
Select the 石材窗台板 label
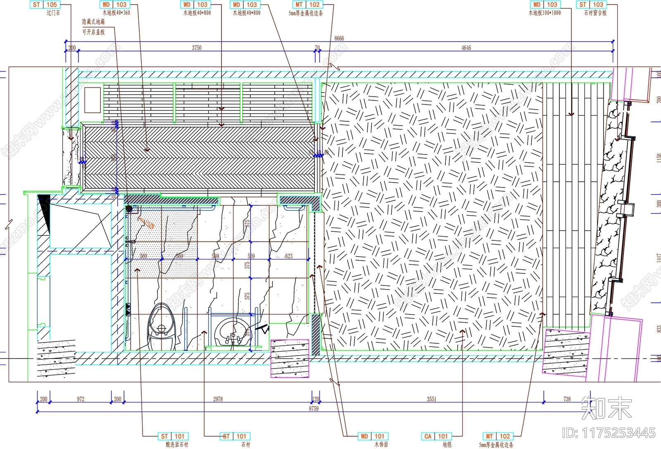click(595, 13)
